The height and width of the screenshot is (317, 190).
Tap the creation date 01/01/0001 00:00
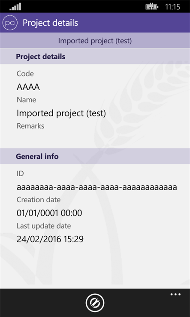(49, 213)
